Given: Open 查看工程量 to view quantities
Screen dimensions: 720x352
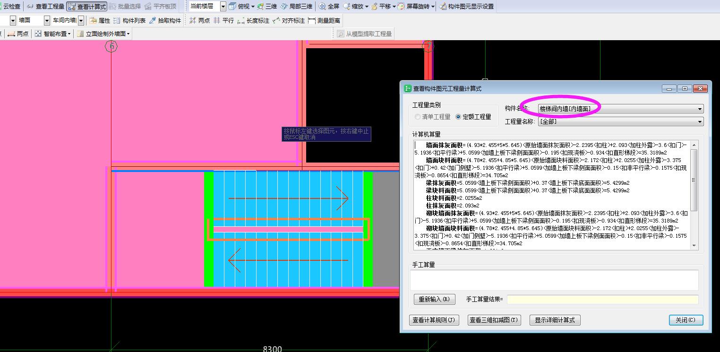Looking at the screenshot, I should click(45, 6).
